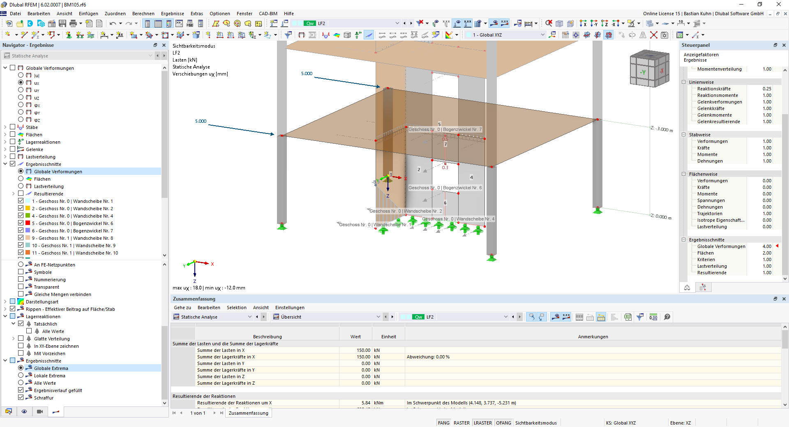
Task: Enable the Nummerierung checkbox
Action: (21, 279)
